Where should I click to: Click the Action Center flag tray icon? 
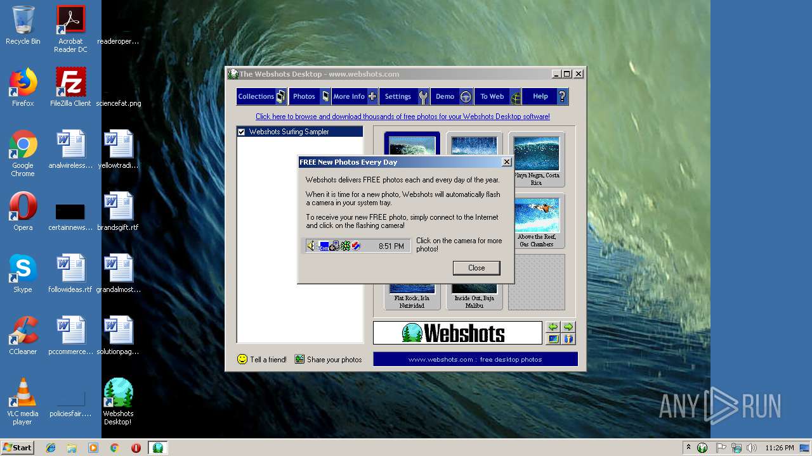721,448
